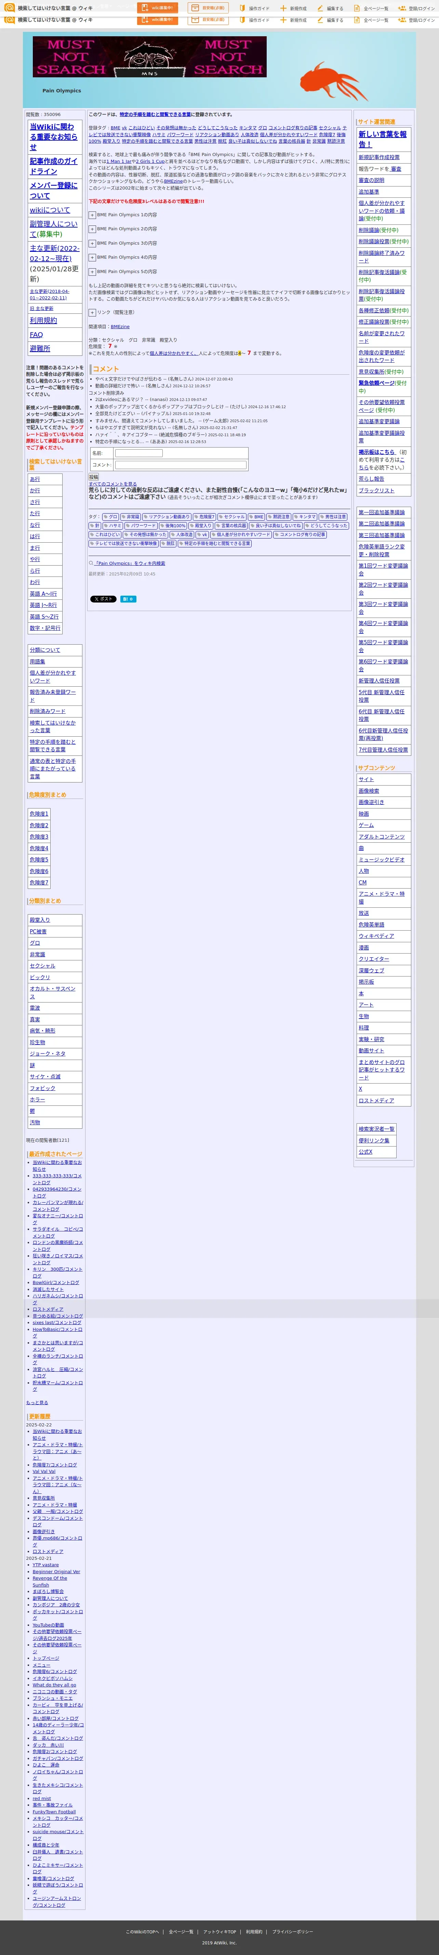Open 新しい言葉を報告！ in right sidebar
439x1955 pixels.
coord(383,139)
